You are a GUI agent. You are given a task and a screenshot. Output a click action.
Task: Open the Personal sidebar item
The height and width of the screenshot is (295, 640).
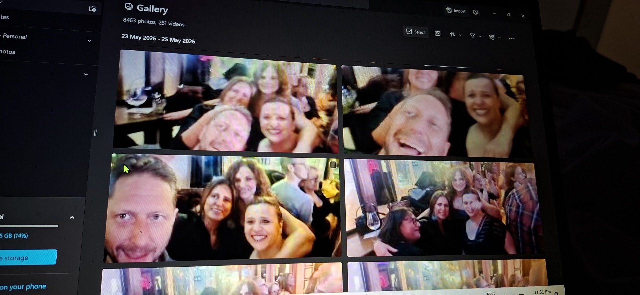click(14, 36)
